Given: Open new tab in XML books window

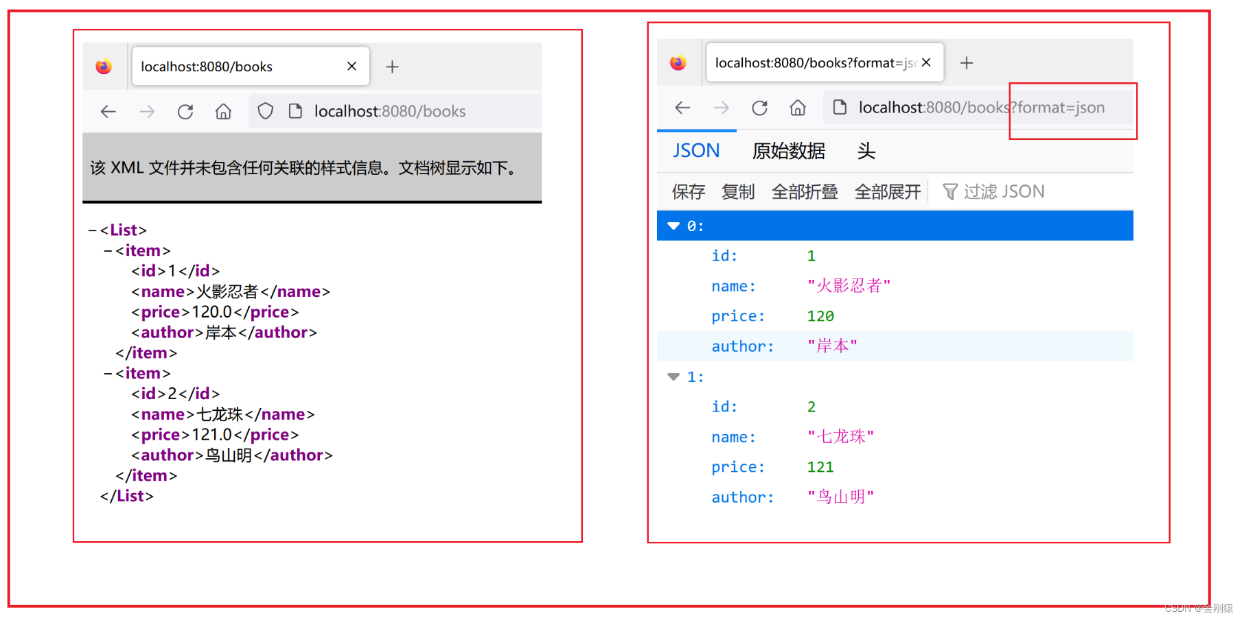Looking at the screenshot, I should 392,67.
